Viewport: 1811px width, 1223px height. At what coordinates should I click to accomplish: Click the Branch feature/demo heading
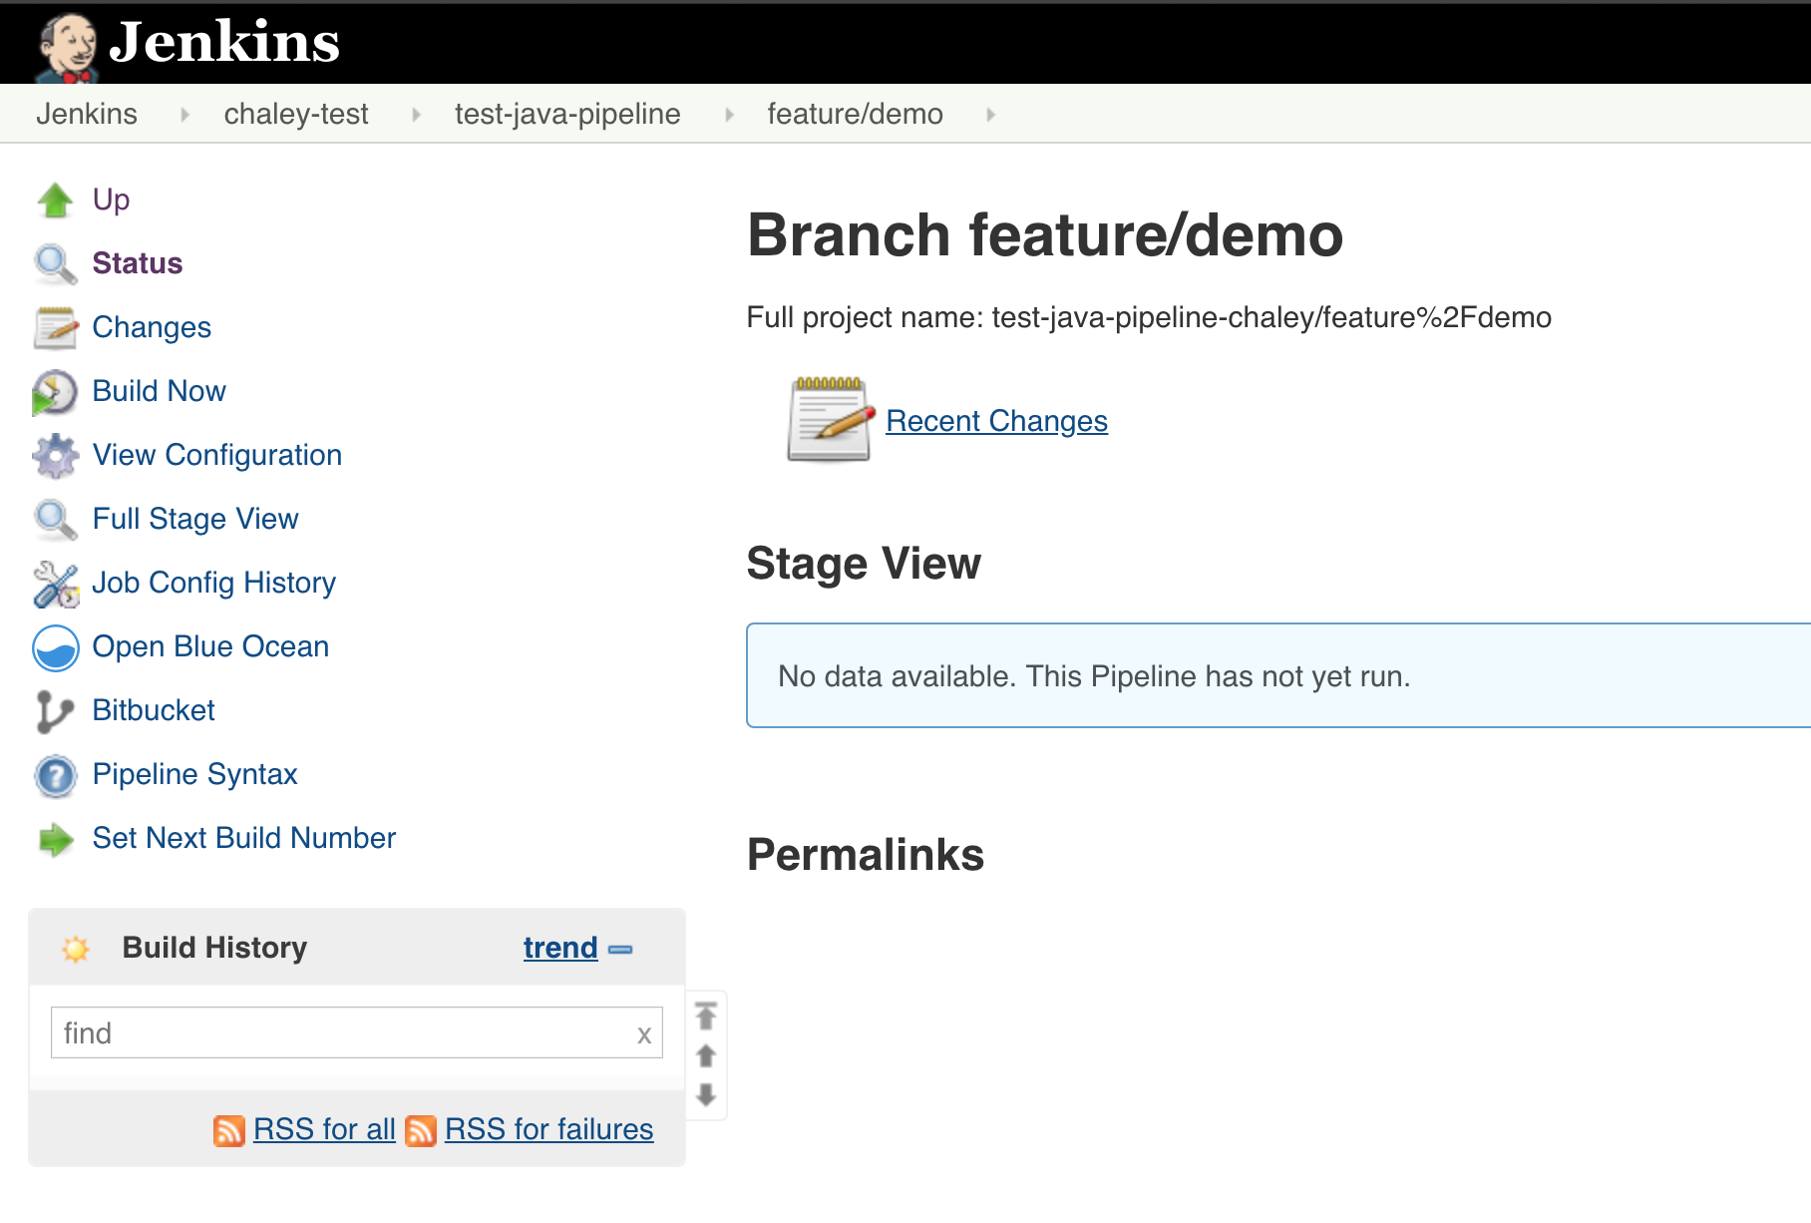pyautogui.click(x=1045, y=235)
